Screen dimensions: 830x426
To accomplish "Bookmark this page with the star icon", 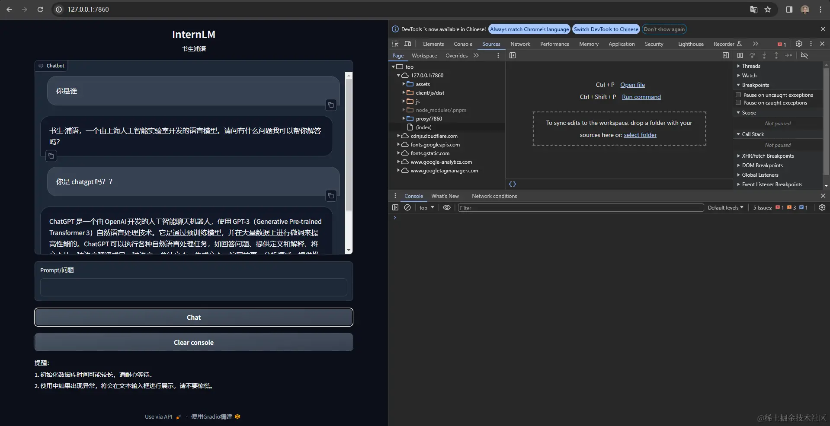I will [x=768, y=10].
